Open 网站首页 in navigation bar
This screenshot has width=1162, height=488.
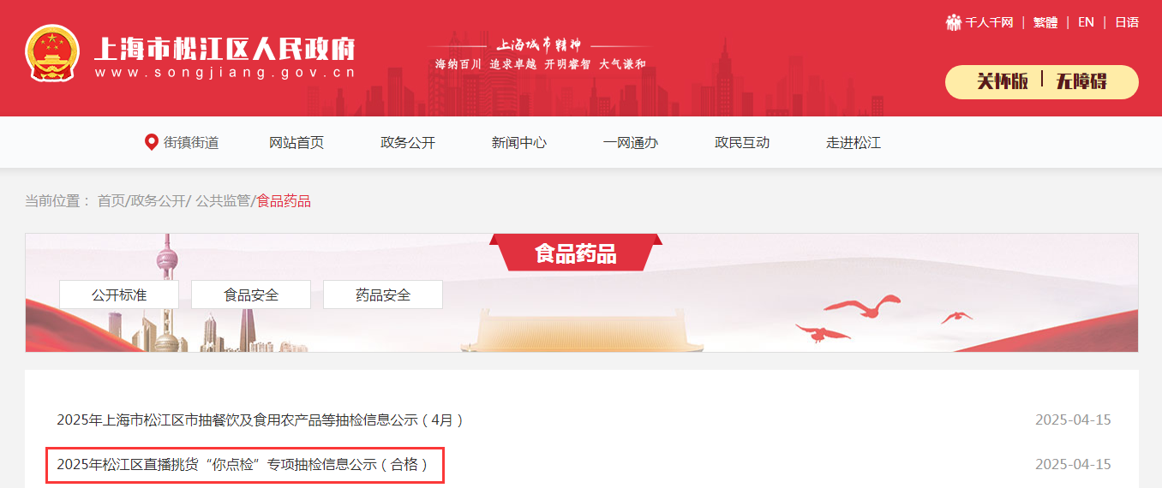point(296,143)
